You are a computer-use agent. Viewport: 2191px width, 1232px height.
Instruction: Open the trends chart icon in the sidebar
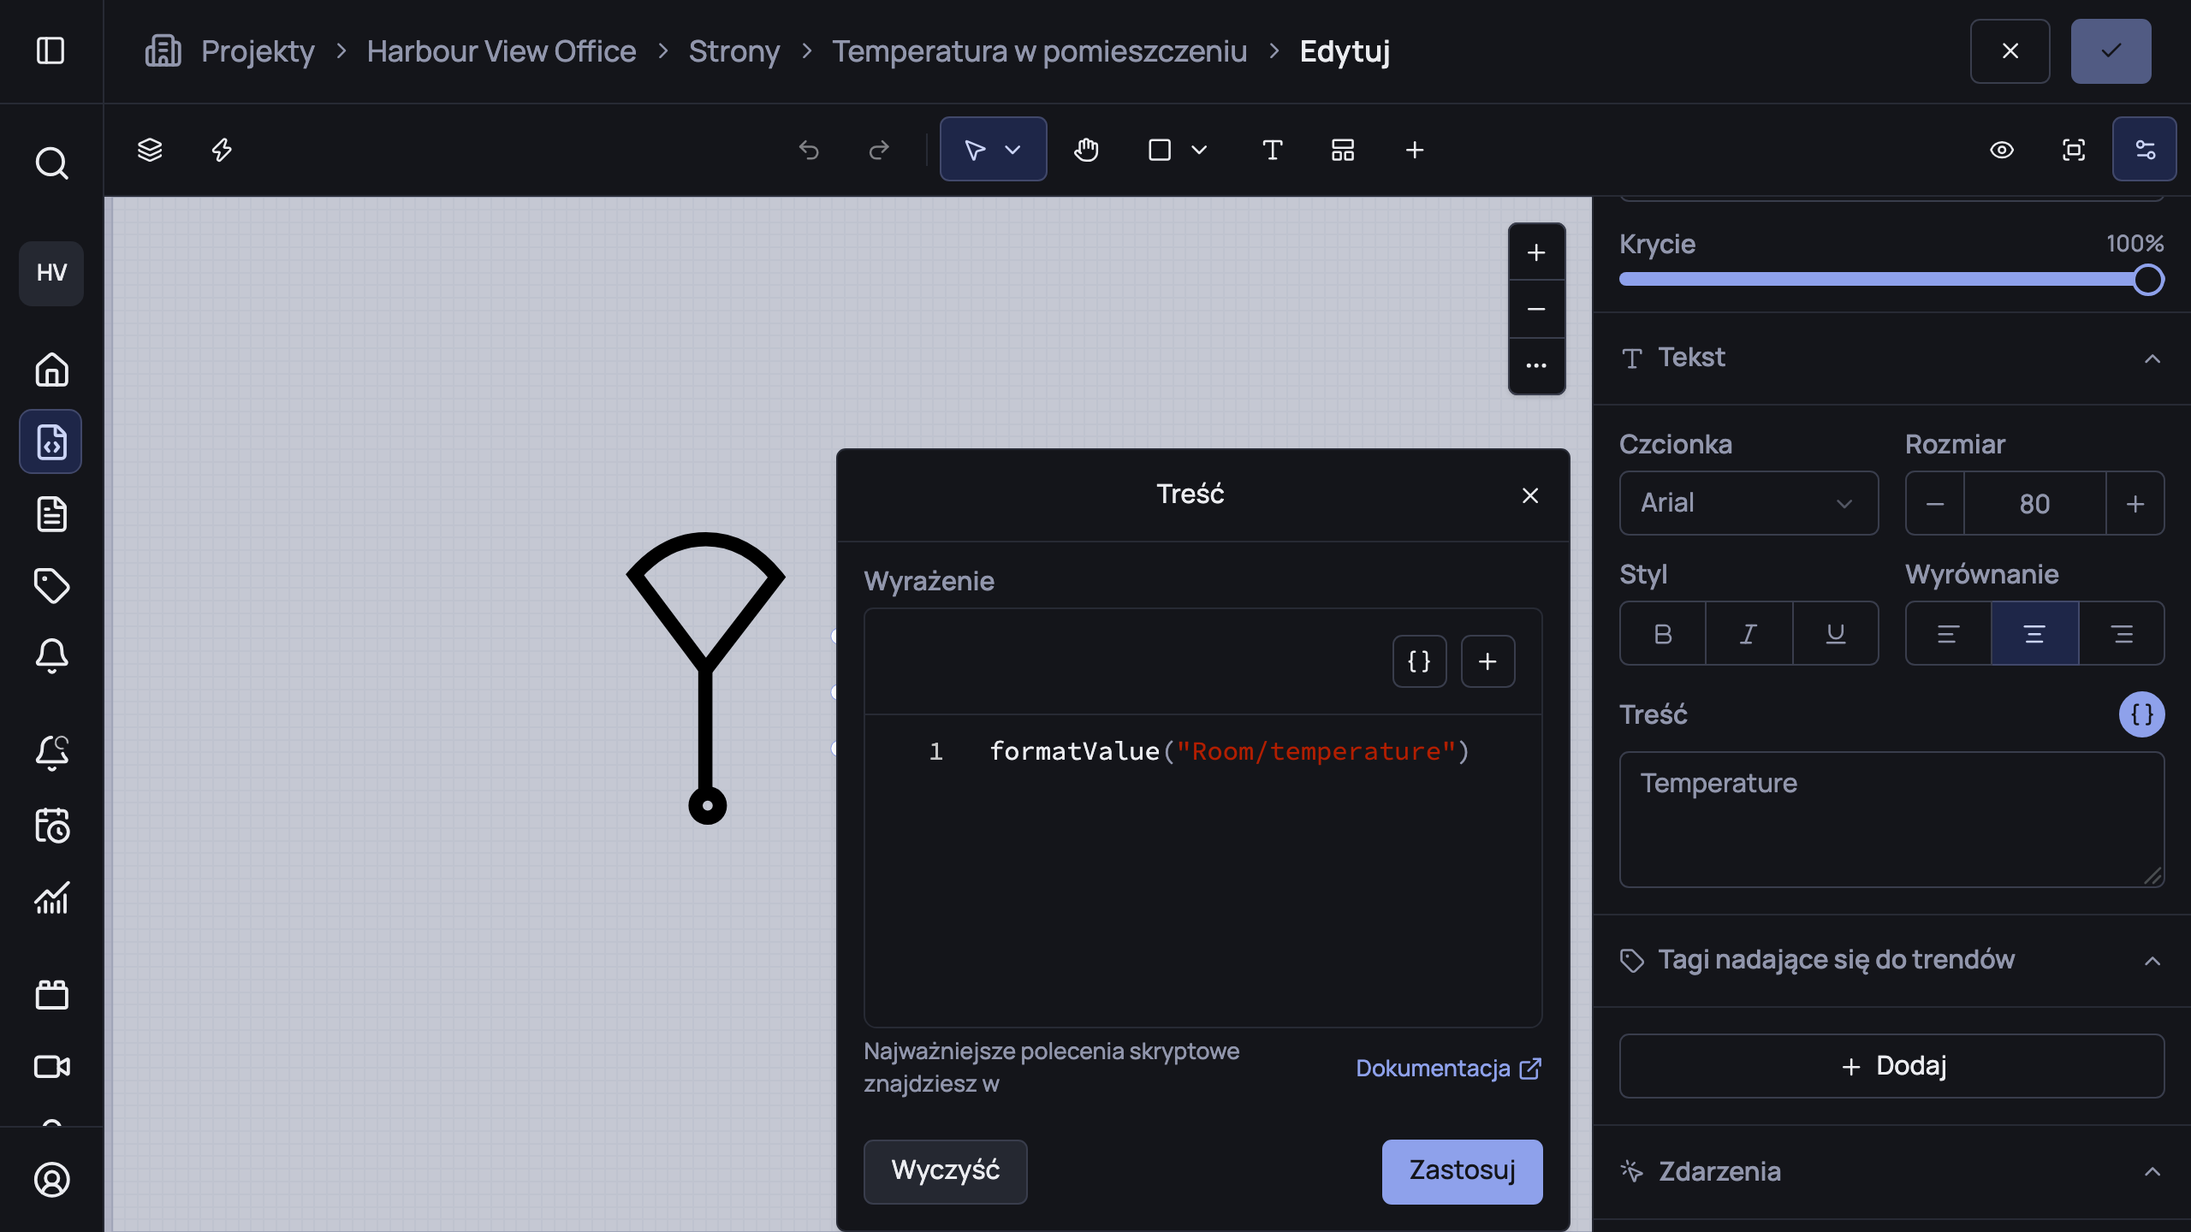[x=51, y=898]
